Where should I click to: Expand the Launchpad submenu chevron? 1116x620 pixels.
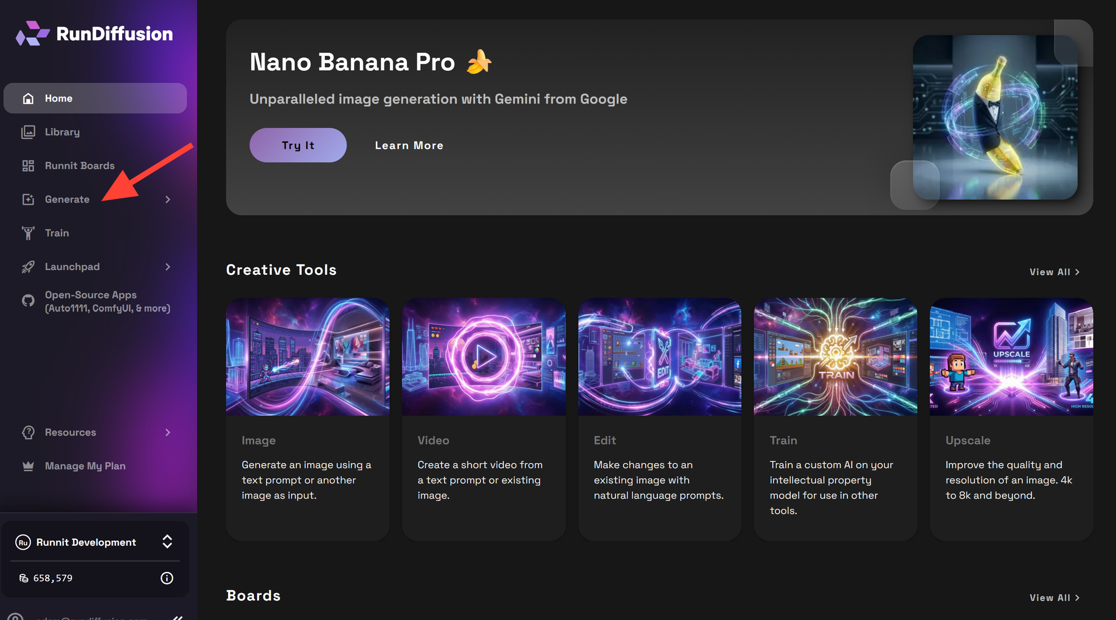[168, 267]
